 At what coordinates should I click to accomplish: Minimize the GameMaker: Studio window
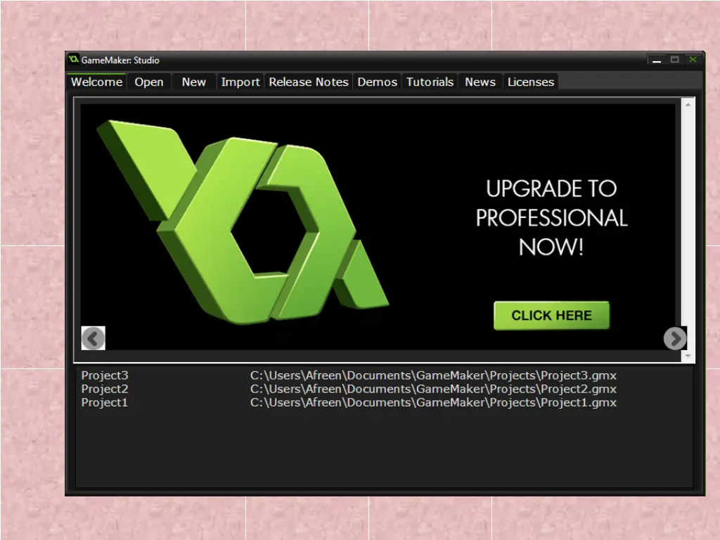coord(657,60)
